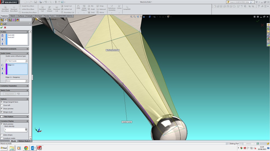Open Chrome from the taskbar

coord(26,148)
